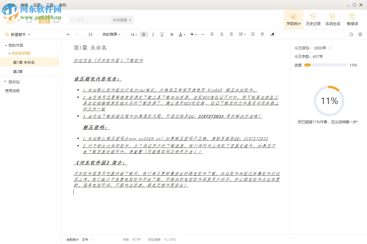
Task: Open the font size 14 dropdown
Action: (x=132, y=34)
